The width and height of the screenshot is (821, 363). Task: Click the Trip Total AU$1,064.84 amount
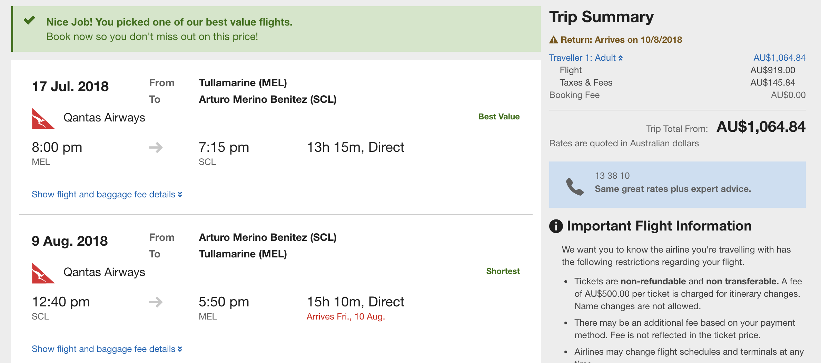761,127
